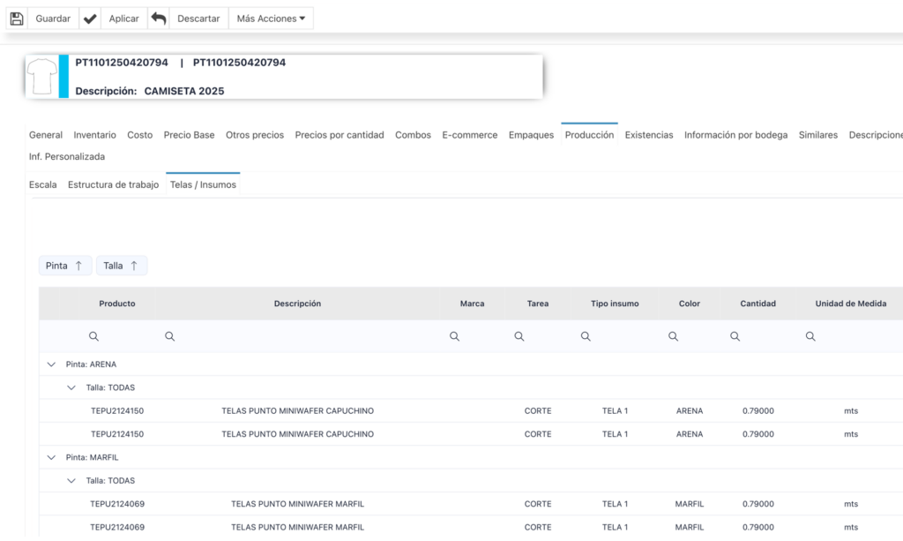Open the Estructura de trabajo subtab
The image size is (903, 541).
113,185
